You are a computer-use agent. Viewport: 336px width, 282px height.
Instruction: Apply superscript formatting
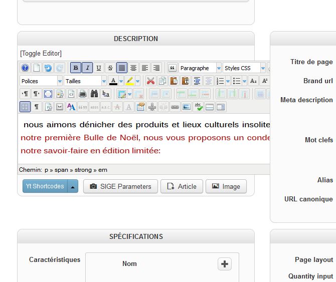pyautogui.click(x=265, y=81)
